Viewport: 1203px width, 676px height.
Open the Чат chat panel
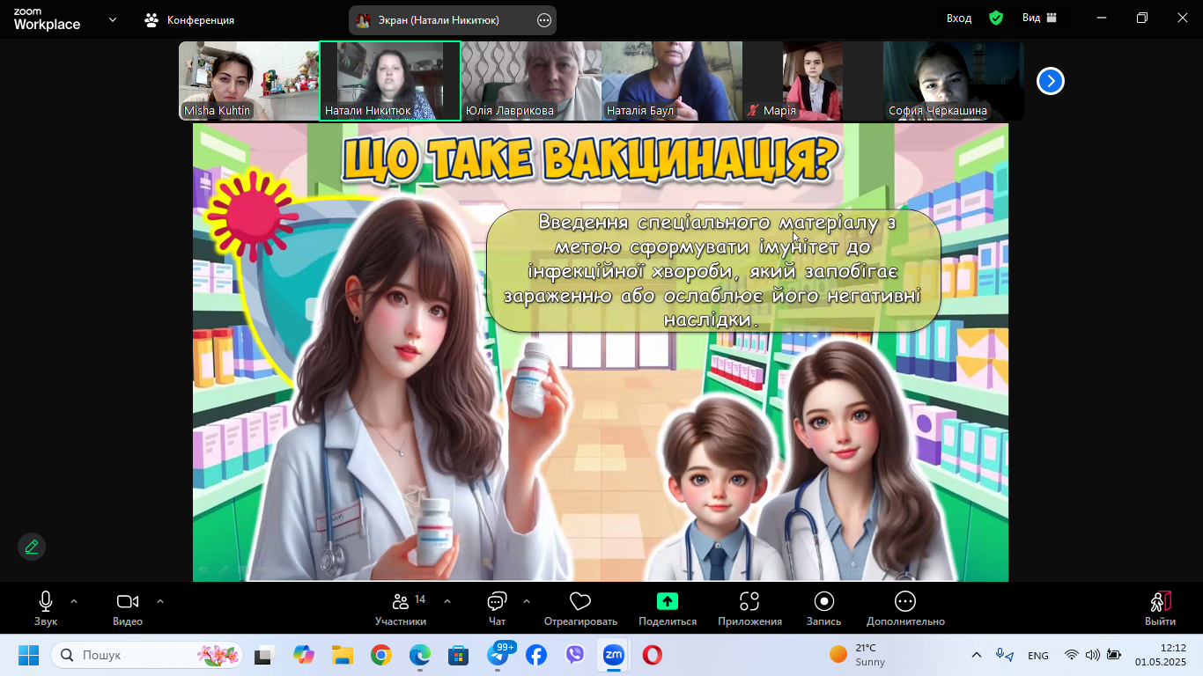[497, 609]
